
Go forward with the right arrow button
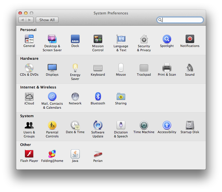(x=30, y=20)
